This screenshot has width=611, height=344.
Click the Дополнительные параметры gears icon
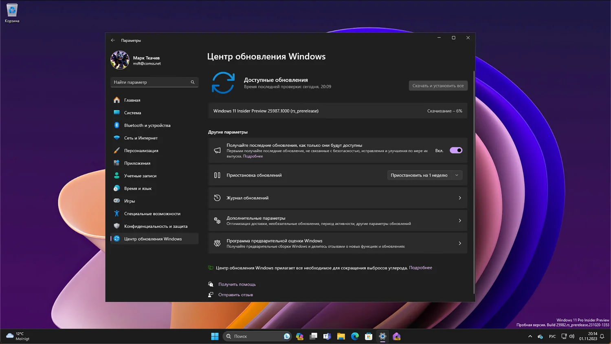pos(217,221)
